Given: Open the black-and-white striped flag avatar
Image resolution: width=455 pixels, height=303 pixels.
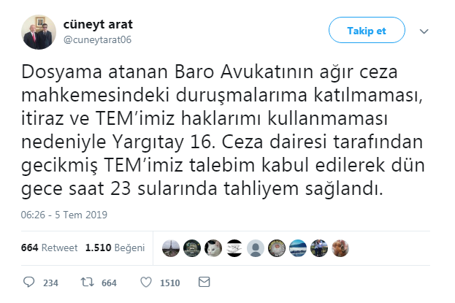Looking at the screenshot, I should click(x=234, y=248).
